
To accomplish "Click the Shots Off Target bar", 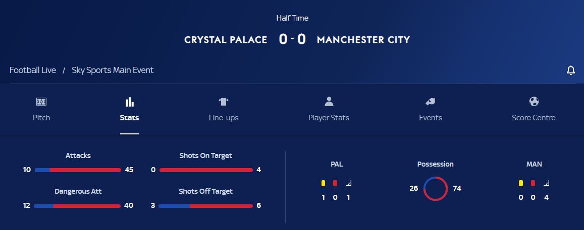I will [x=205, y=206].
